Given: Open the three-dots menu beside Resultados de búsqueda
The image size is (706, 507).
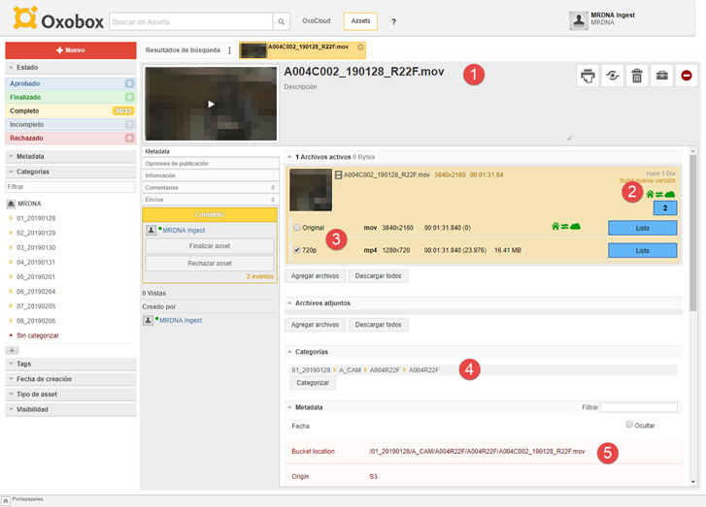Looking at the screenshot, I should 229,50.
